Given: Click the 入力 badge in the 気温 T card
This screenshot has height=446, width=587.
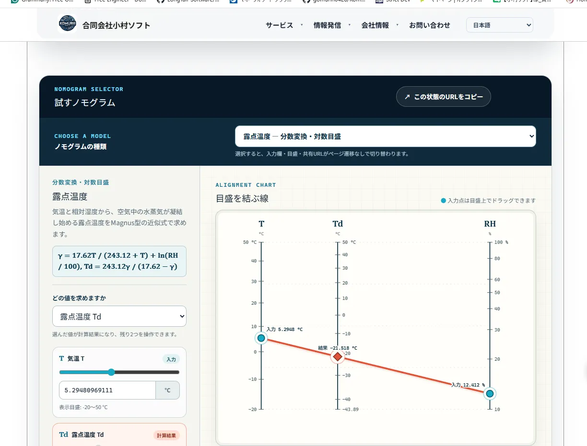Looking at the screenshot, I should (171, 359).
